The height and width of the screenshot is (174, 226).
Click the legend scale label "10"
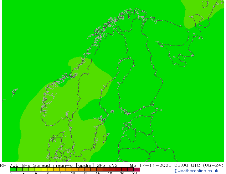[x=73, y=173]
